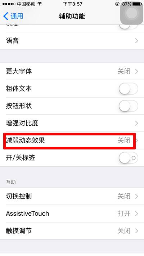144x256 pixels.
Task: Tap the blue back arrow icon
Action: tap(5, 16)
